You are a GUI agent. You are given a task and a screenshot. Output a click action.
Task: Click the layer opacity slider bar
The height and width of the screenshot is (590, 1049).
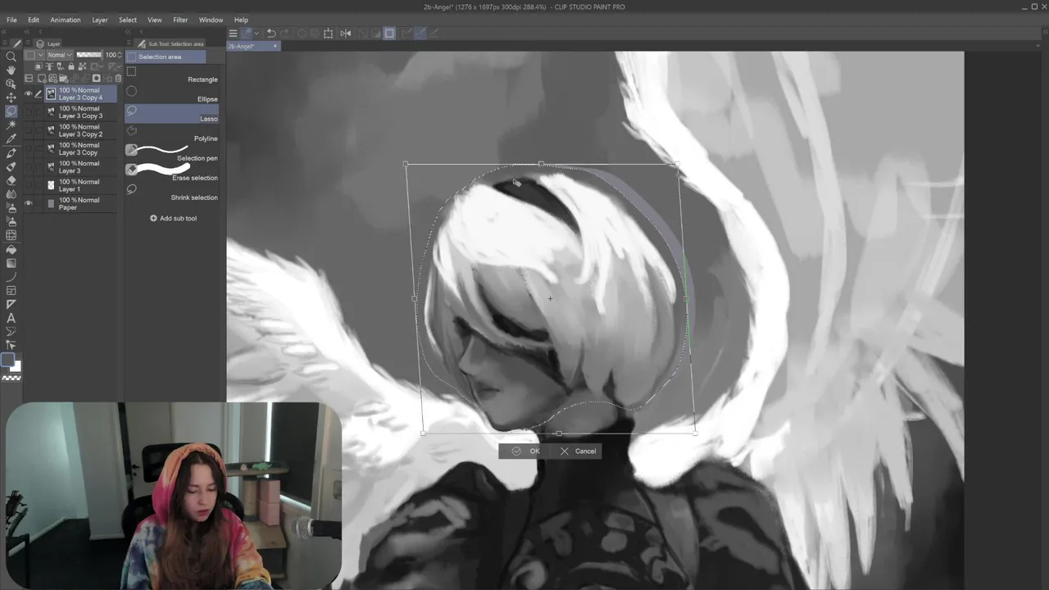coord(89,55)
